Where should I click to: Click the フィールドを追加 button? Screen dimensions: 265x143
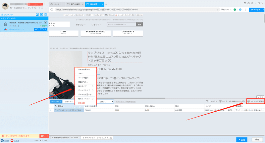pos(255,101)
